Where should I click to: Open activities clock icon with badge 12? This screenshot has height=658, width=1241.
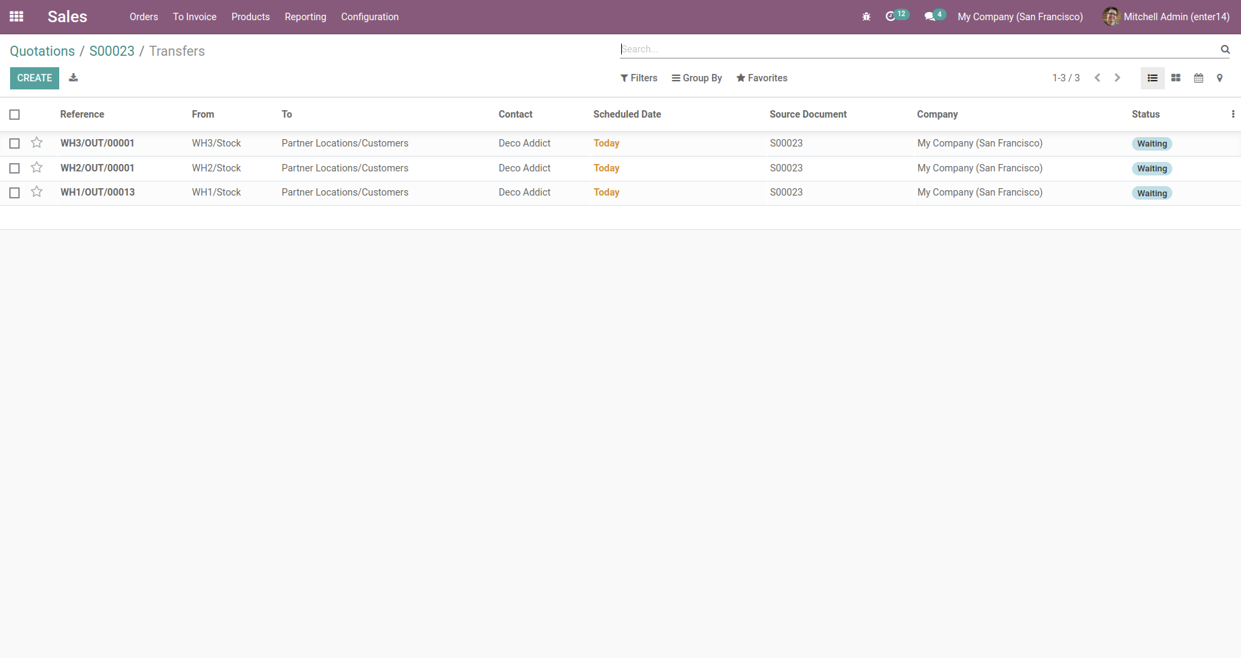[x=891, y=17]
